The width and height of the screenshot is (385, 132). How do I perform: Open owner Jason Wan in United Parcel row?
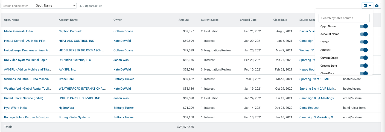(x=121, y=98)
